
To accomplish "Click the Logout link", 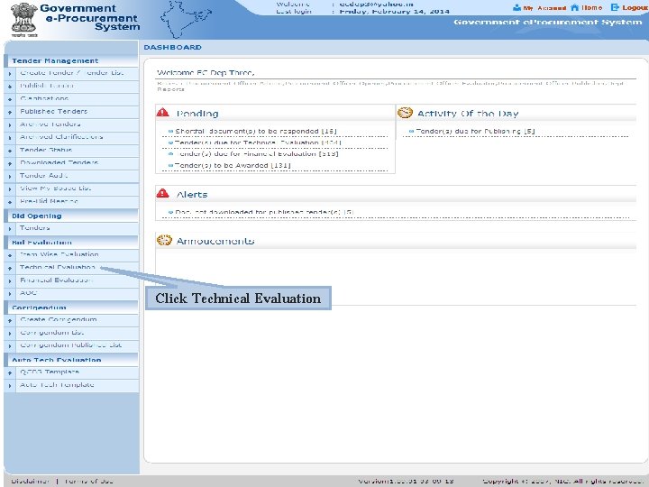I will click(635, 7).
